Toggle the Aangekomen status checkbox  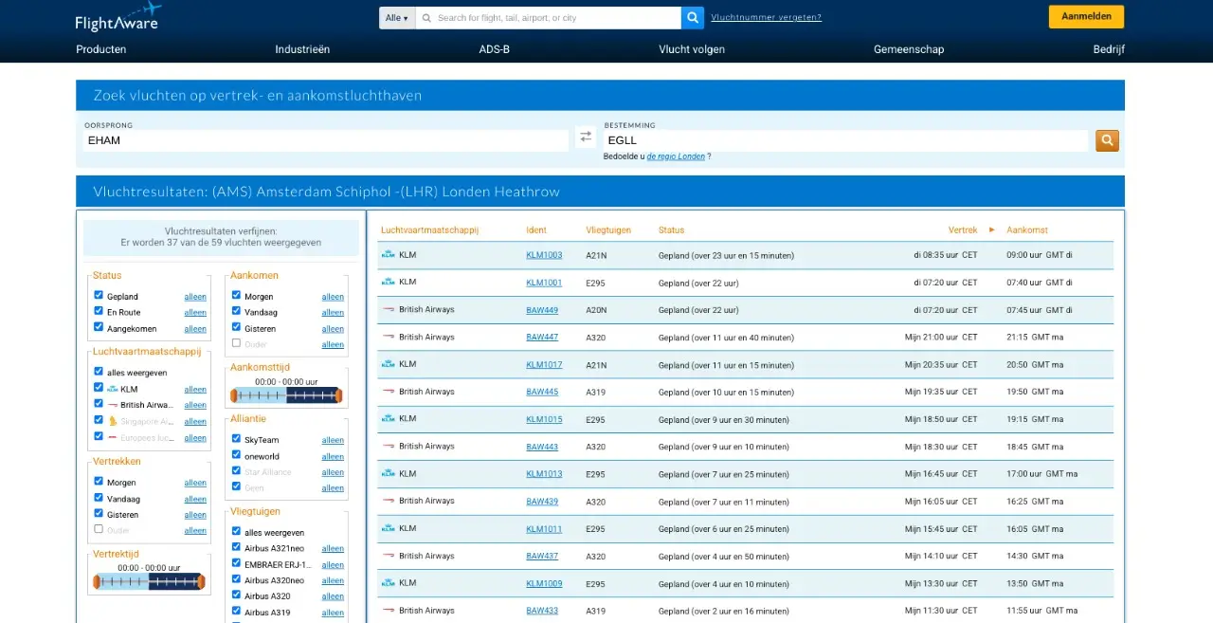click(99, 327)
